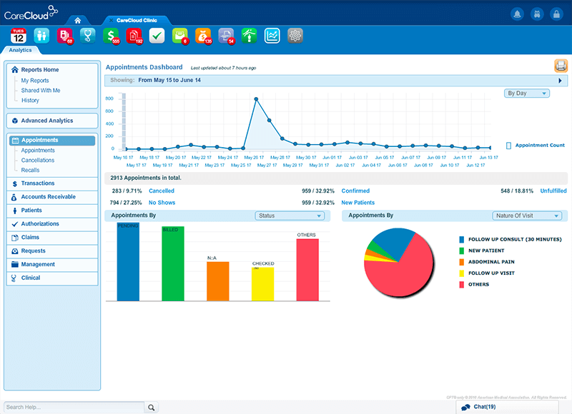Open Shared With Me reports
Image resolution: width=572 pixels, height=414 pixels.
pos(41,91)
